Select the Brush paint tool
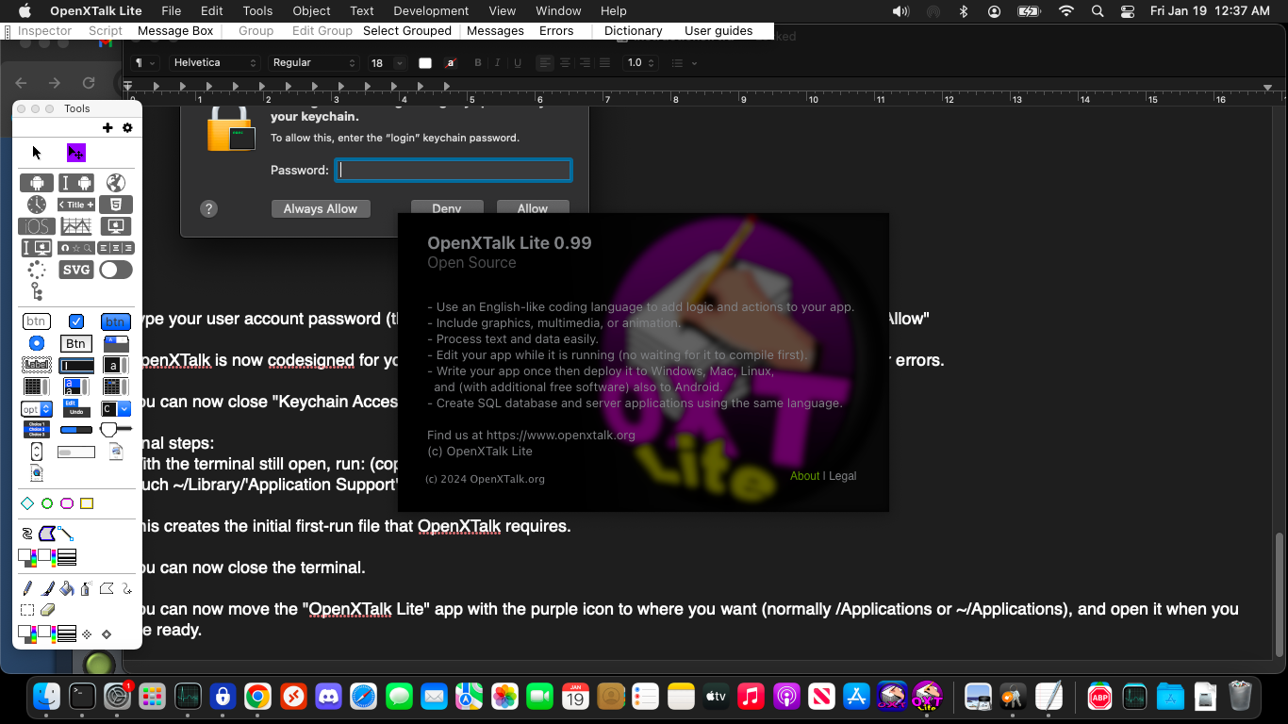 [47, 588]
